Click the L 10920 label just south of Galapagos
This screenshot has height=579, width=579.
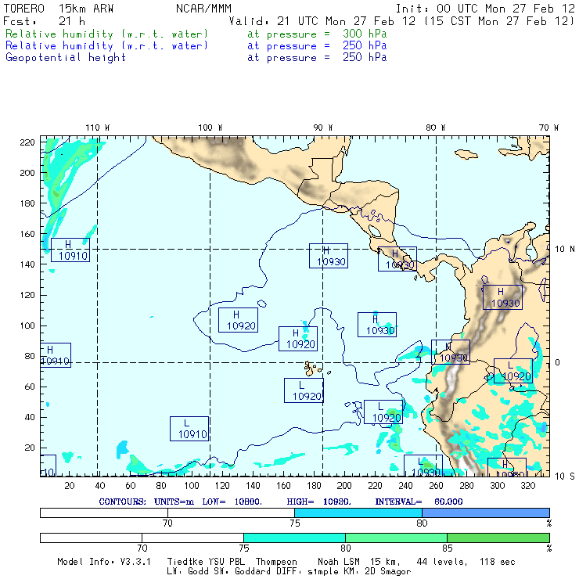pos(304,390)
